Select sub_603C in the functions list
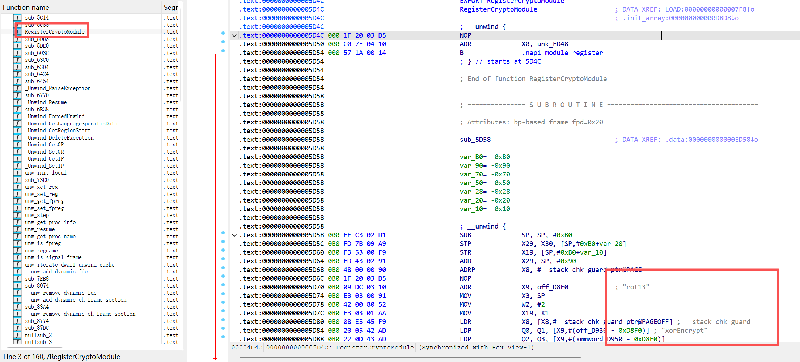Viewport: 800px width, 362px height. pyautogui.click(x=37, y=53)
